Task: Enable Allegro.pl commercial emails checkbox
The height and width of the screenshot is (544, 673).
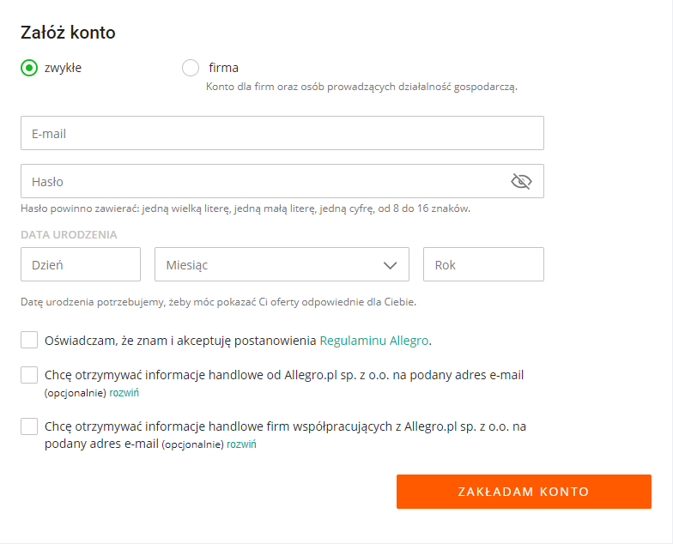Action: coord(29,375)
